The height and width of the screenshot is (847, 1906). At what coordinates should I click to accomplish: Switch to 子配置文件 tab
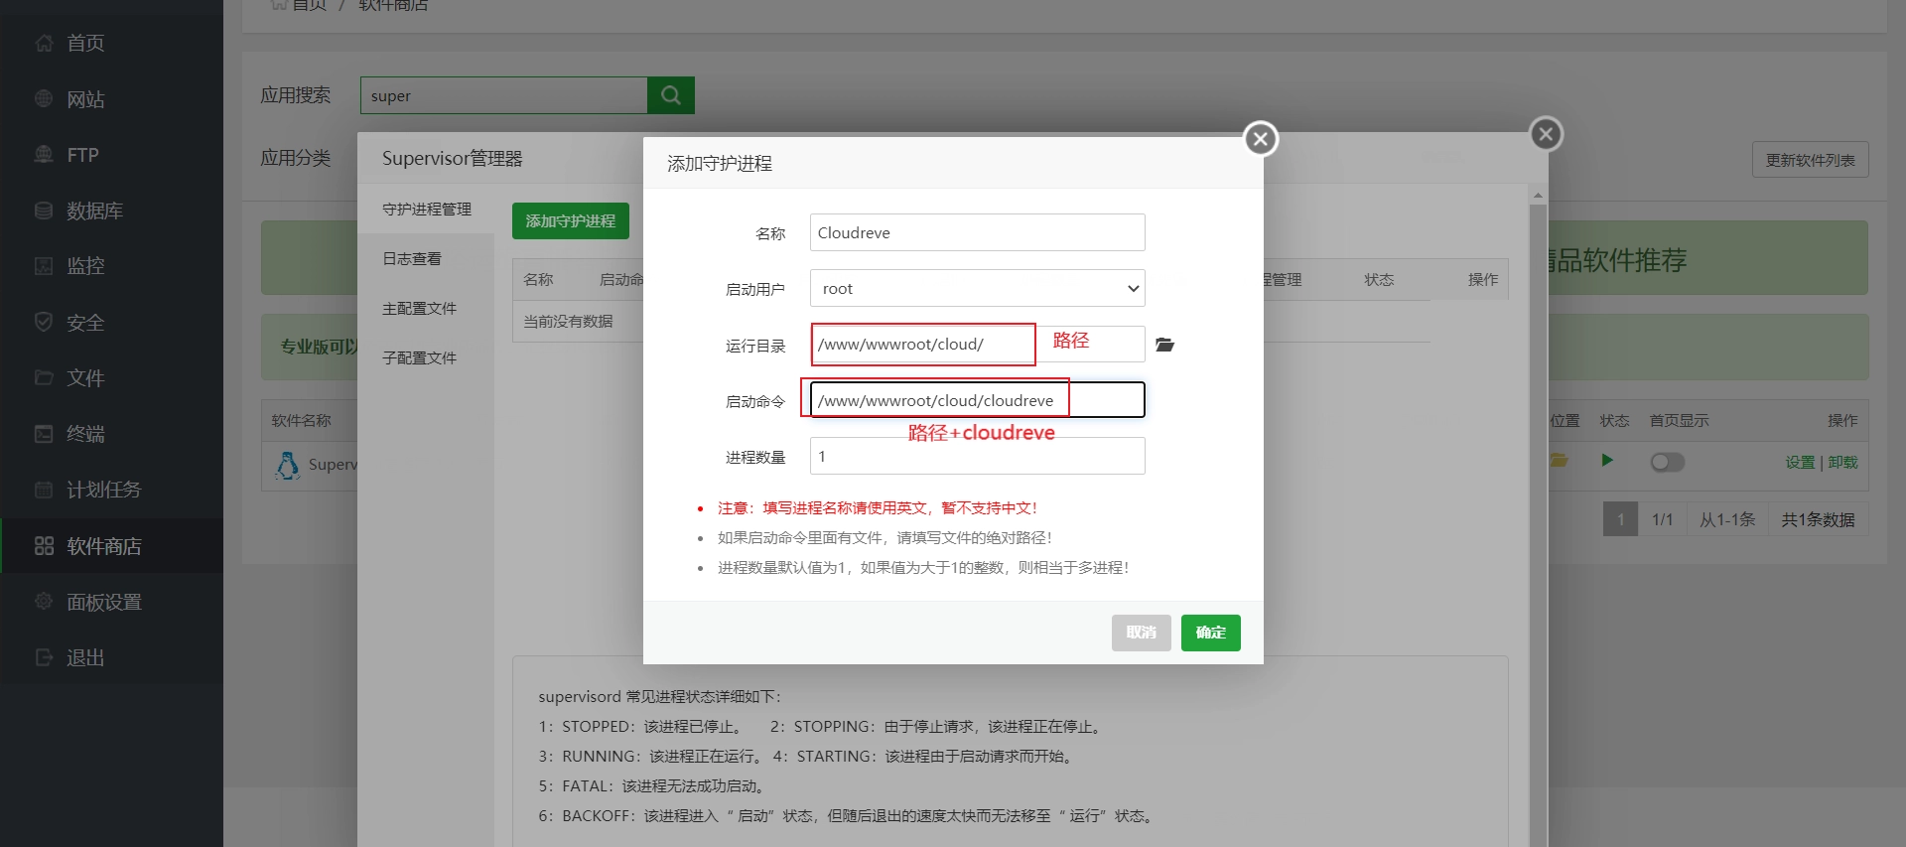419,358
